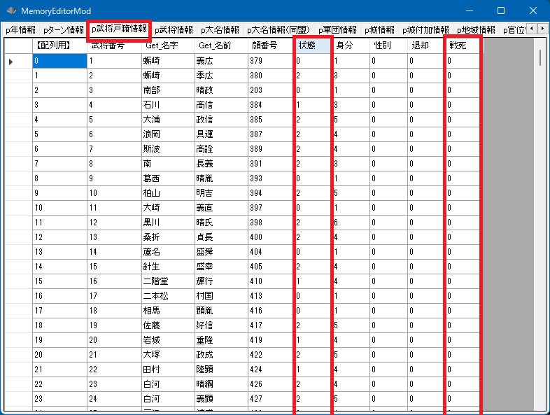The width and height of the screenshot is (550, 415).
Task: Select the row header of row 二階堂
Action: [17, 281]
